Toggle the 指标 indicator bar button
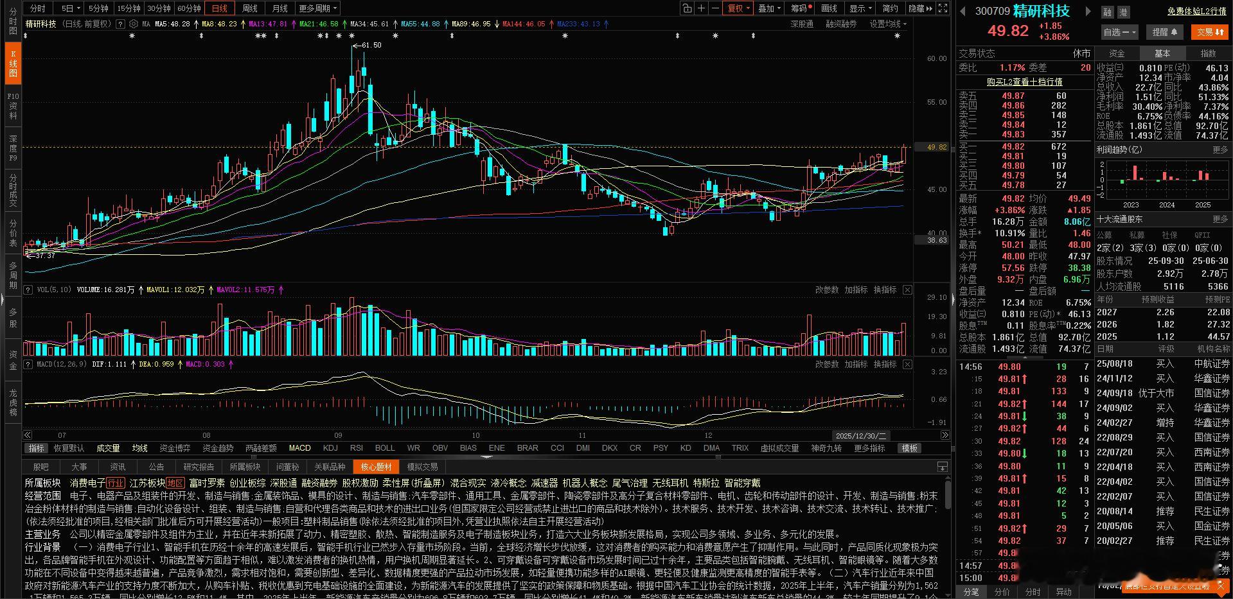Image resolution: width=1233 pixels, height=599 pixels. (36, 448)
